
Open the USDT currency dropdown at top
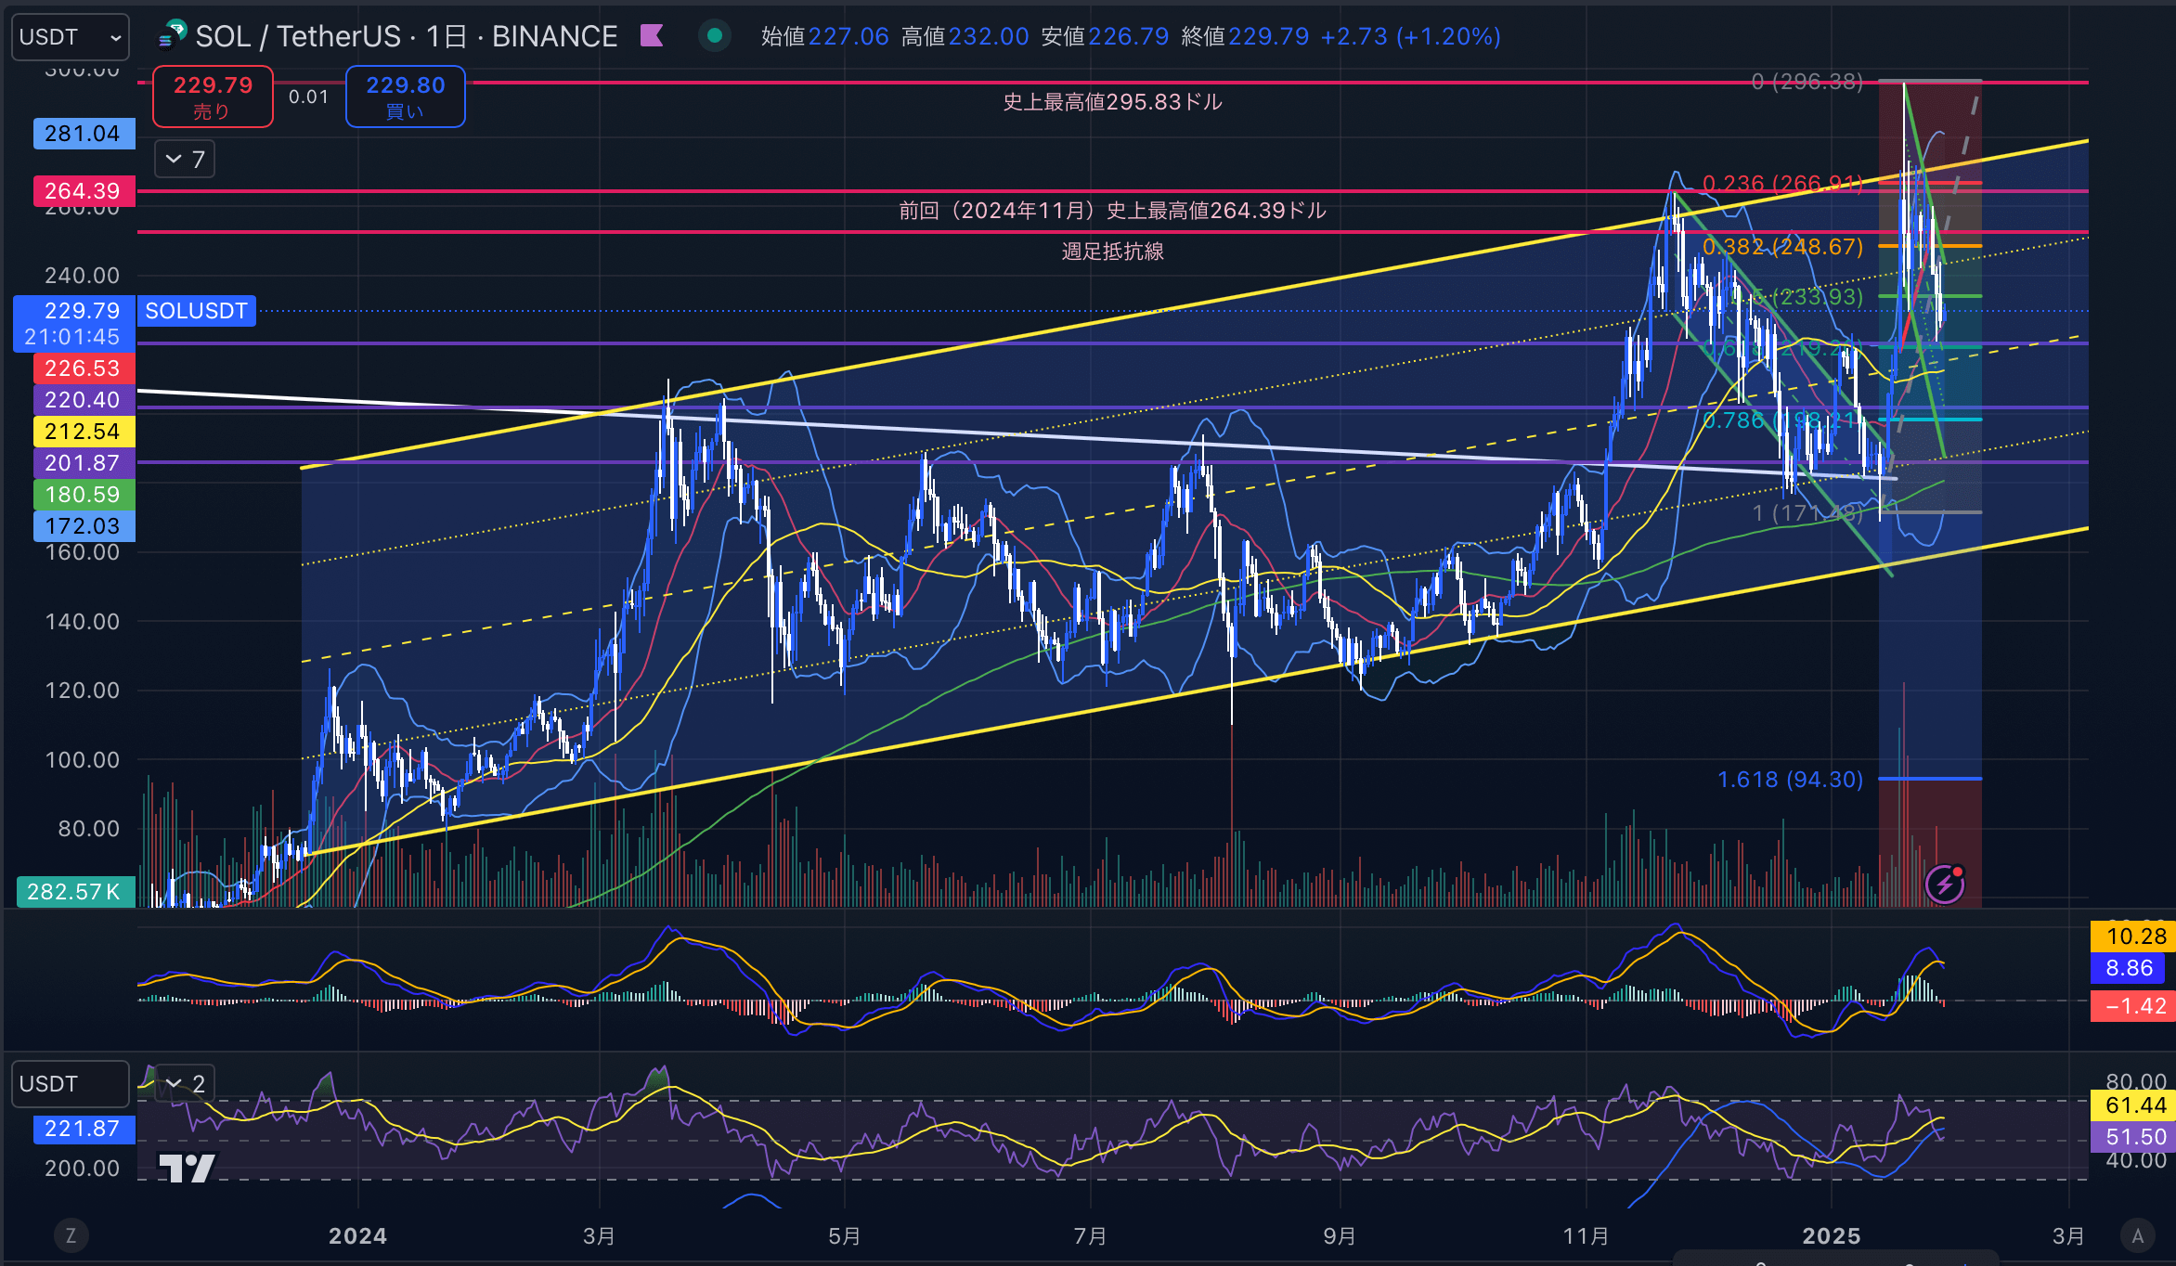pos(70,37)
